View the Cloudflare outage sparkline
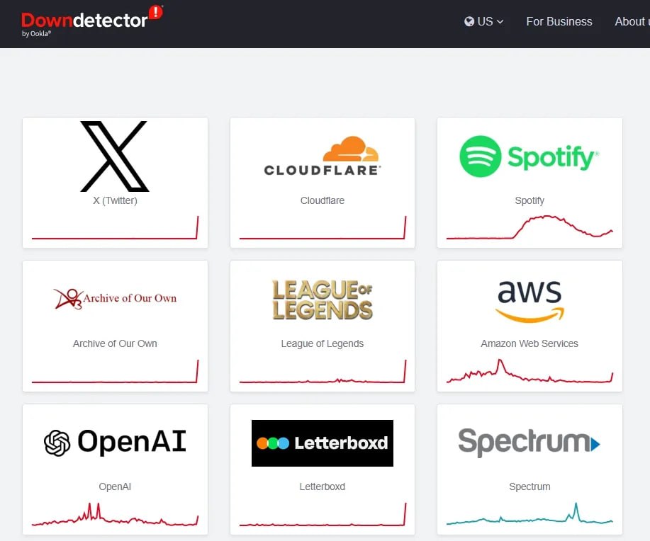The width and height of the screenshot is (650, 541). click(x=323, y=227)
